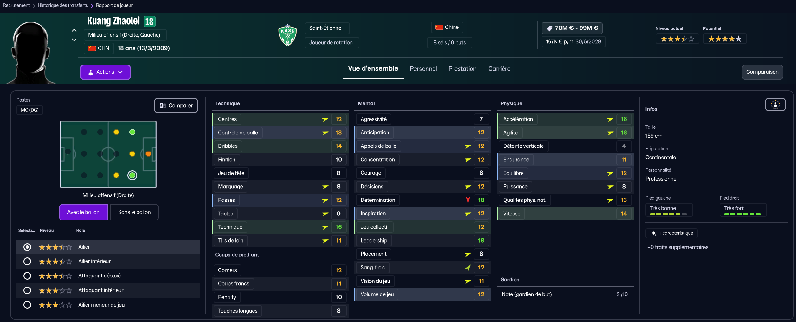Switch to the Personnel tab
The image size is (796, 322).
(423, 69)
